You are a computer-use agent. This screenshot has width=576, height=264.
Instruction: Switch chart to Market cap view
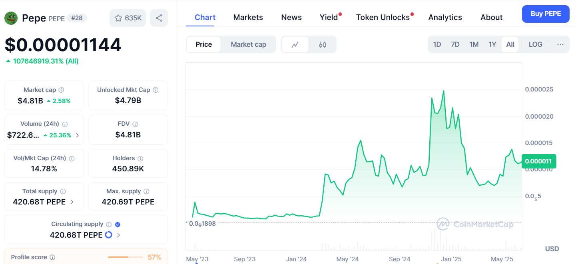point(248,44)
